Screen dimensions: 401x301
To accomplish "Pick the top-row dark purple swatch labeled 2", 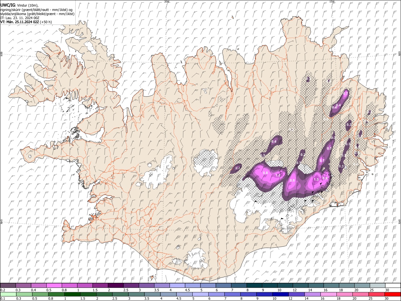I will tap(115, 286).
